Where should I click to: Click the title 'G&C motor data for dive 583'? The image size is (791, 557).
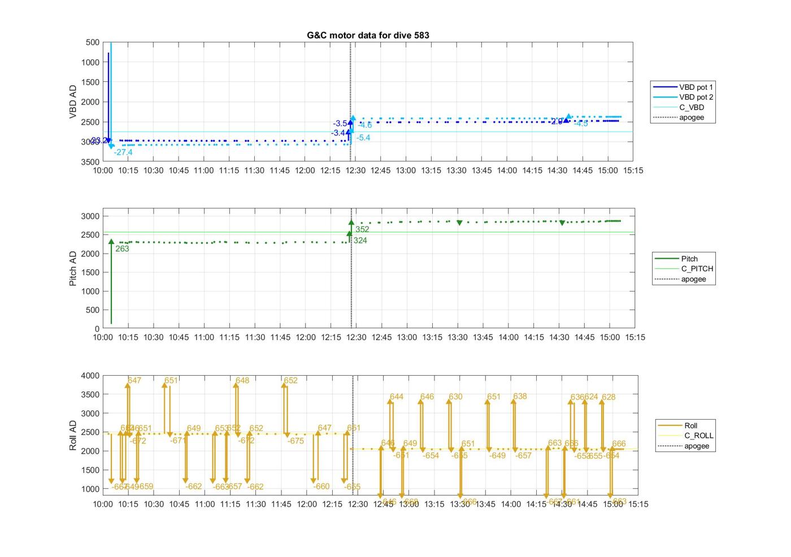click(368, 35)
